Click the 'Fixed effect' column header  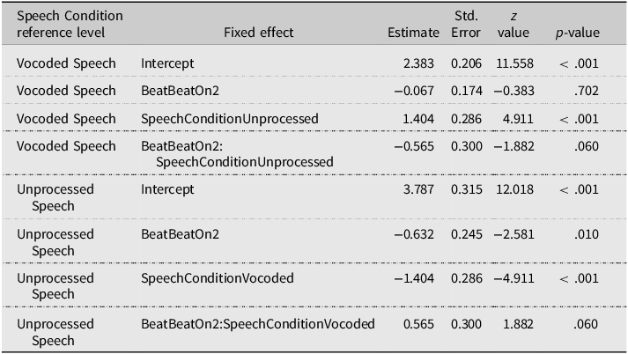[x=258, y=33]
